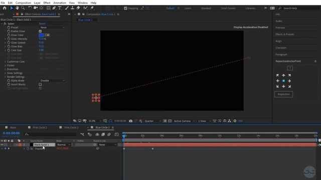Open the 1 View layout dropdown
This screenshot has height=180, width=321.
pos(204,121)
